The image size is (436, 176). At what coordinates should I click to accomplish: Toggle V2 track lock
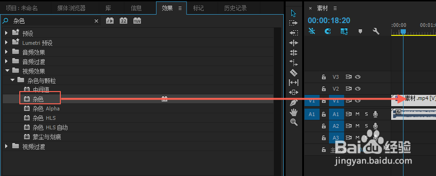click(324, 89)
